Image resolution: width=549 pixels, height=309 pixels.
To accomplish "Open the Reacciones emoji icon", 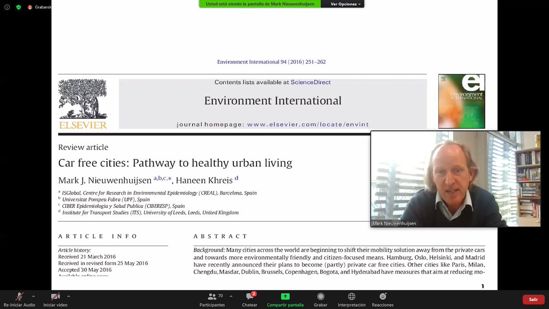I will click(x=382, y=297).
